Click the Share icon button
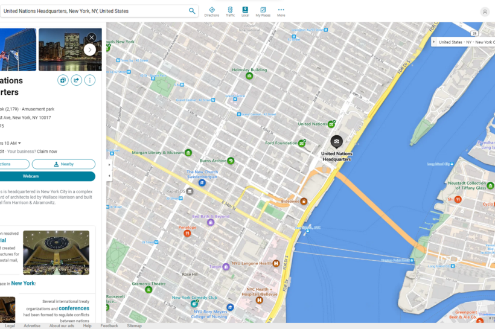The width and height of the screenshot is (495, 329). tap(76, 80)
